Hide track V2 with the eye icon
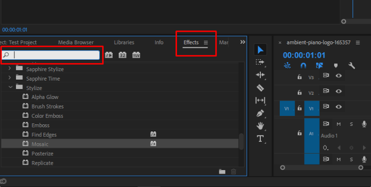 click(339, 91)
